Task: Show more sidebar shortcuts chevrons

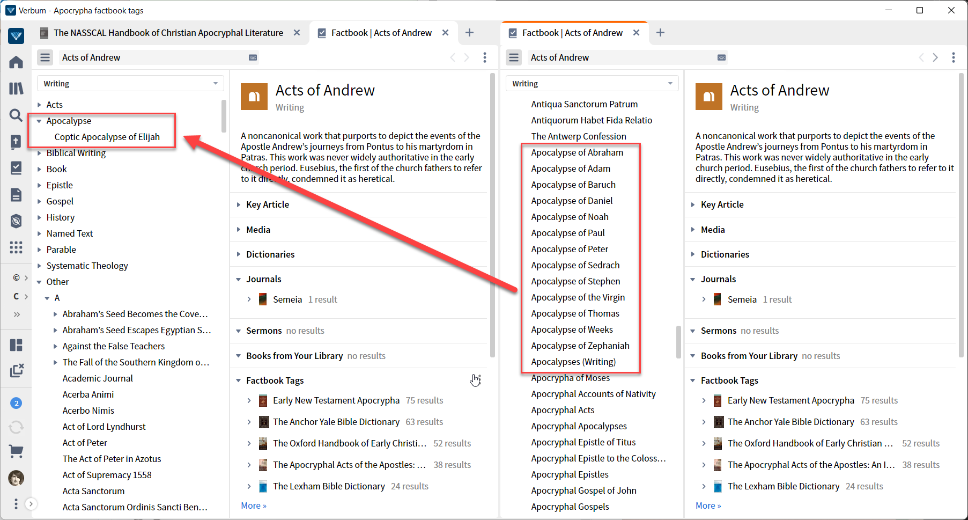Action: (x=17, y=314)
